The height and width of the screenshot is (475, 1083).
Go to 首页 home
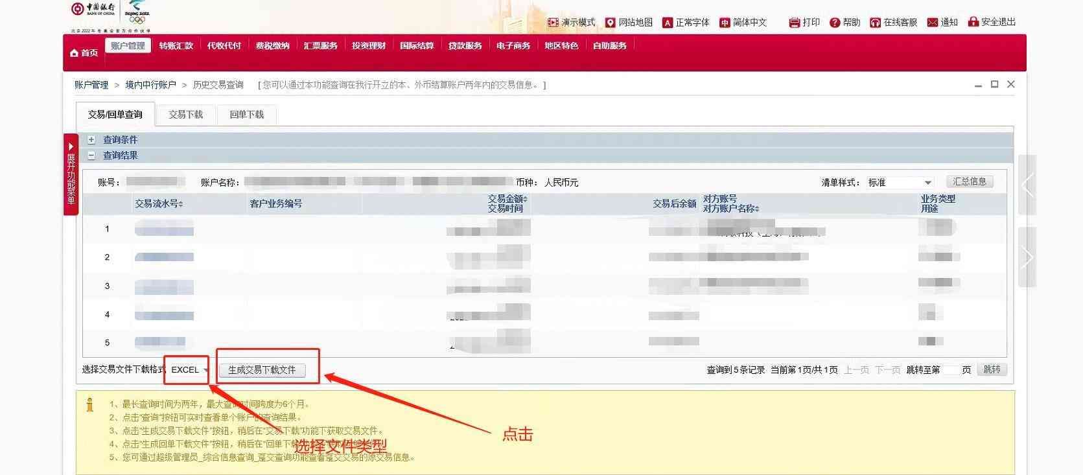pyautogui.click(x=84, y=52)
